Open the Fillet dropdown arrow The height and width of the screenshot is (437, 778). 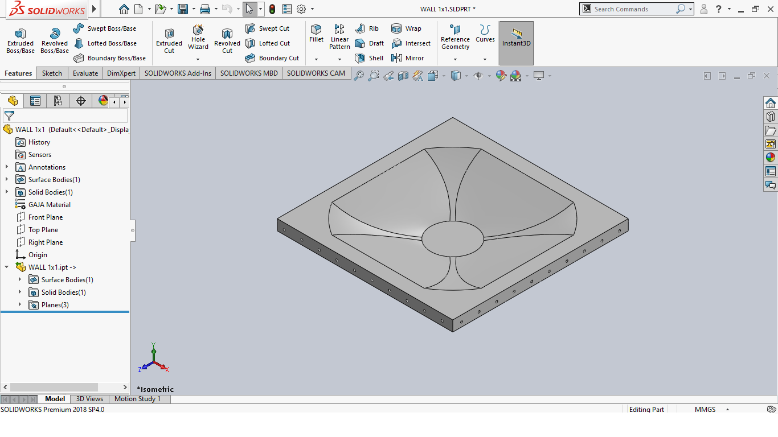coord(316,59)
